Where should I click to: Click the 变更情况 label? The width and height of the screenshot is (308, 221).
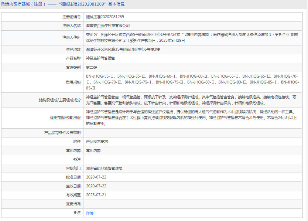coord(73,204)
